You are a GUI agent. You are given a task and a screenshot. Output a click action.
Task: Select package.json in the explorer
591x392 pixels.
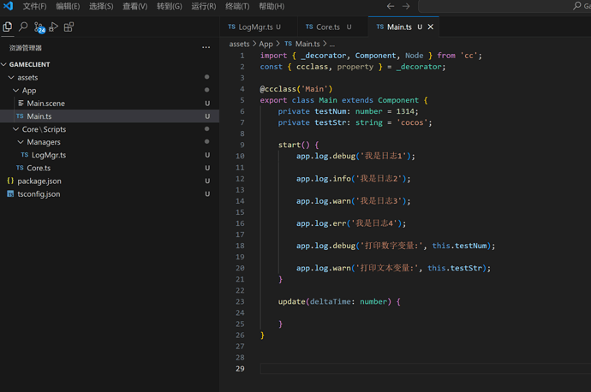pyautogui.click(x=39, y=181)
